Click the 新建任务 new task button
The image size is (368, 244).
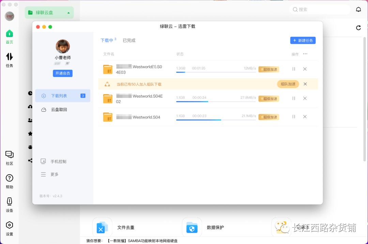click(x=303, y=40)
